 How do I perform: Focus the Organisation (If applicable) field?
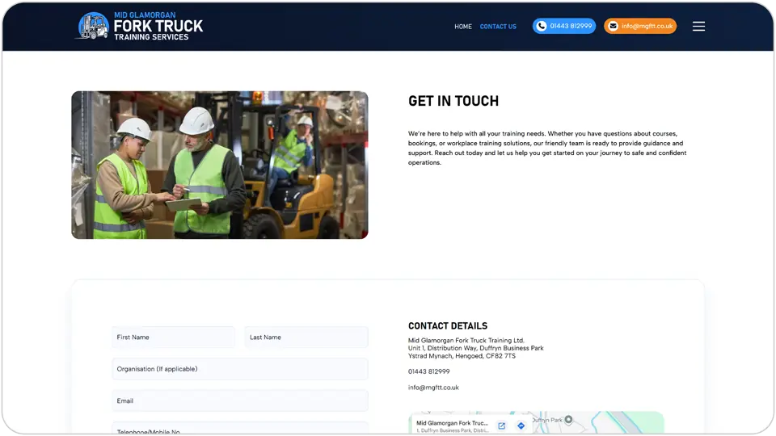click(x=239, y=369)
